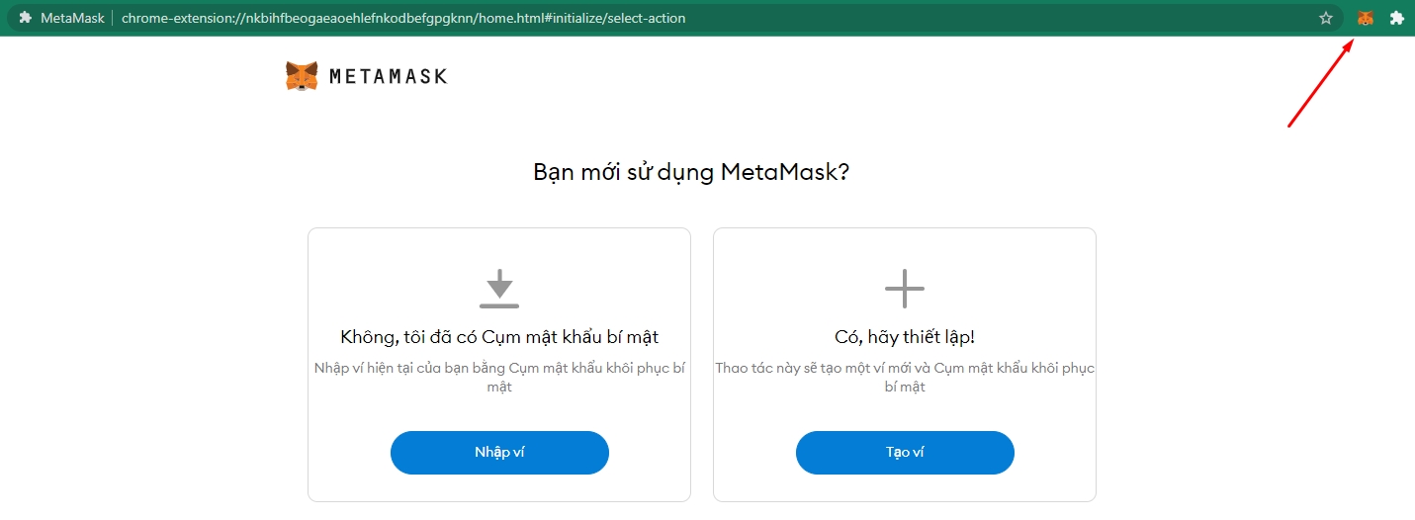Click the Tạo ví button
Image resolution: width=1415 pixels, height=520 pixels.
(905, 453)
